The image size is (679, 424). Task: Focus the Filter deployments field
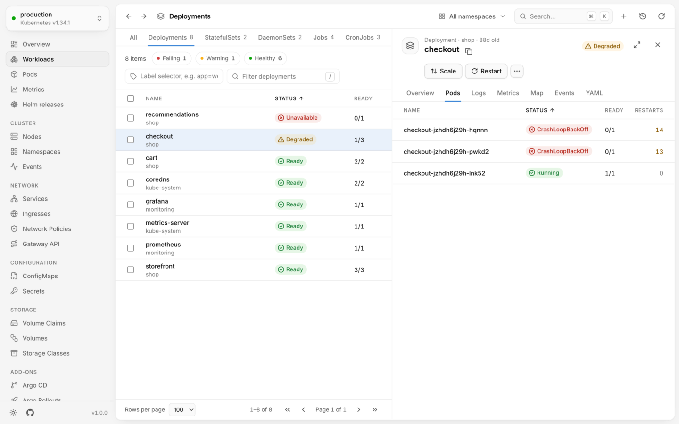pos(283,76)
